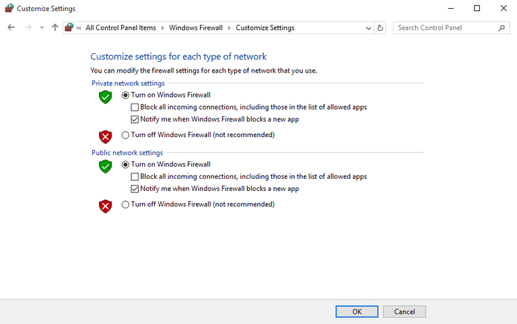Click the green shield under Public network settings

[x=106, y=167]
